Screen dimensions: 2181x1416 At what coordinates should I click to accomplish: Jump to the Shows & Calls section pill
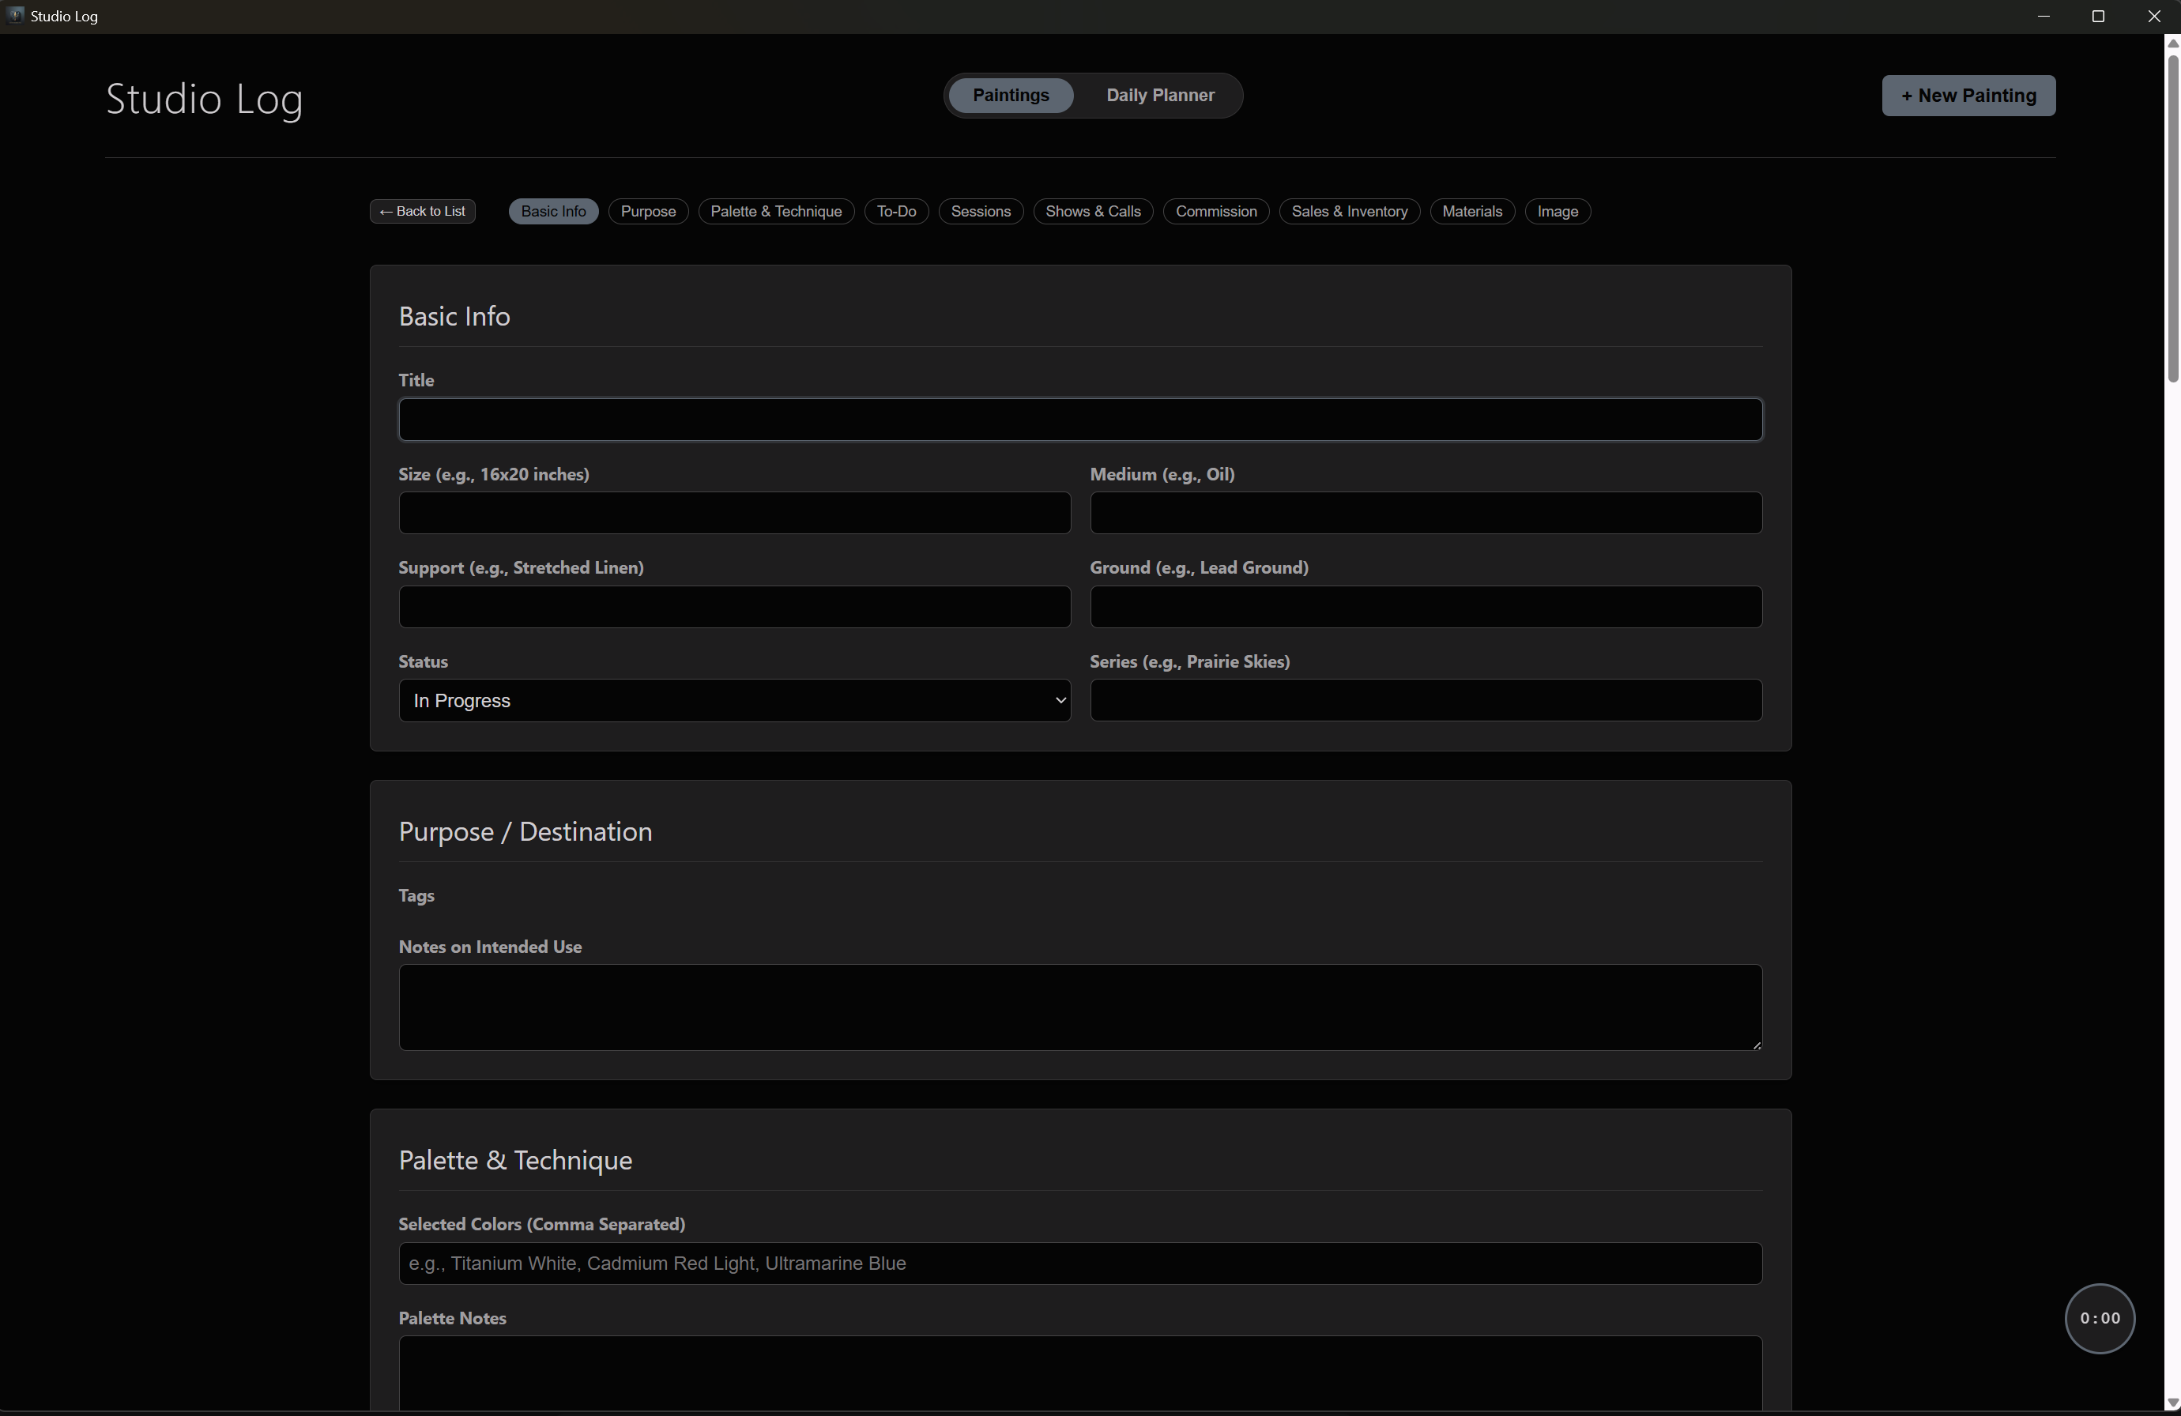click(x=1093, y=212)
